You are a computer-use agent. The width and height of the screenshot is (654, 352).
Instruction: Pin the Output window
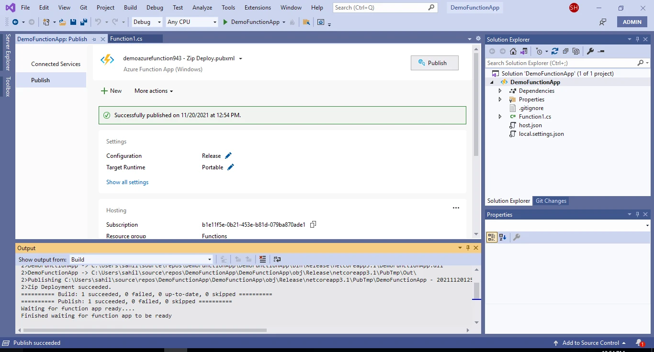(x=468, y=248)
